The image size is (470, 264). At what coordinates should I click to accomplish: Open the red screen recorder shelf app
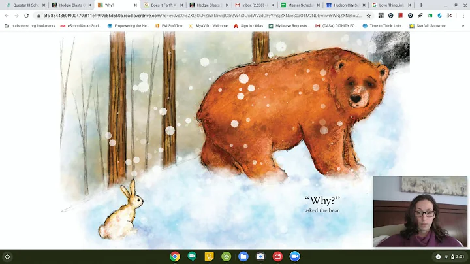(x=277, y=257)
